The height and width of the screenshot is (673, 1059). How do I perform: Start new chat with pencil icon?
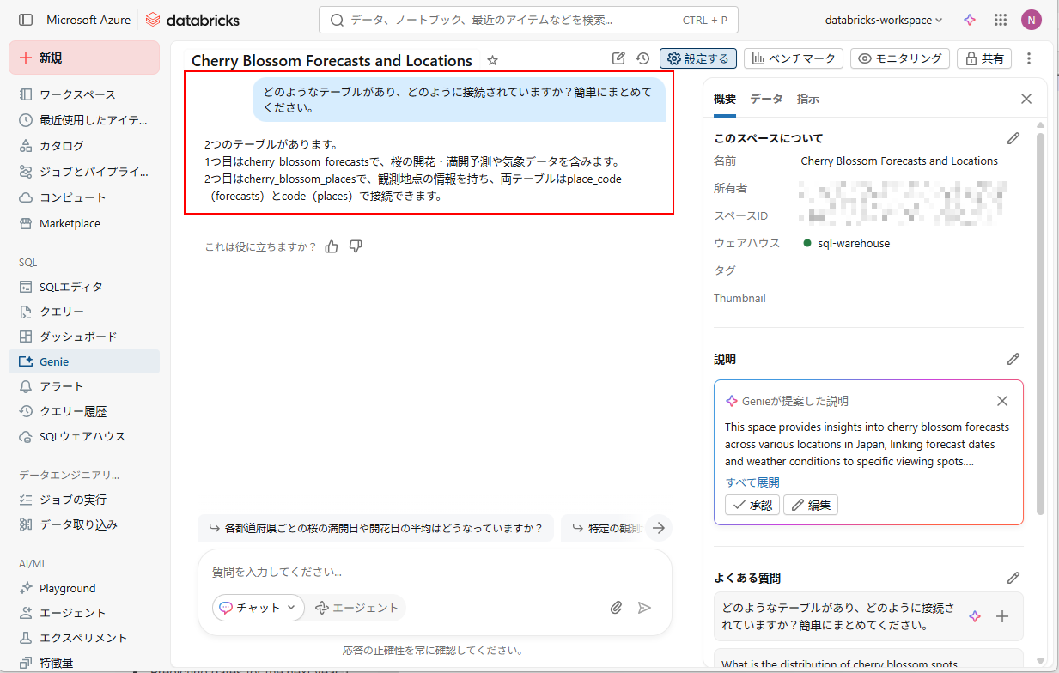[618, 58]
